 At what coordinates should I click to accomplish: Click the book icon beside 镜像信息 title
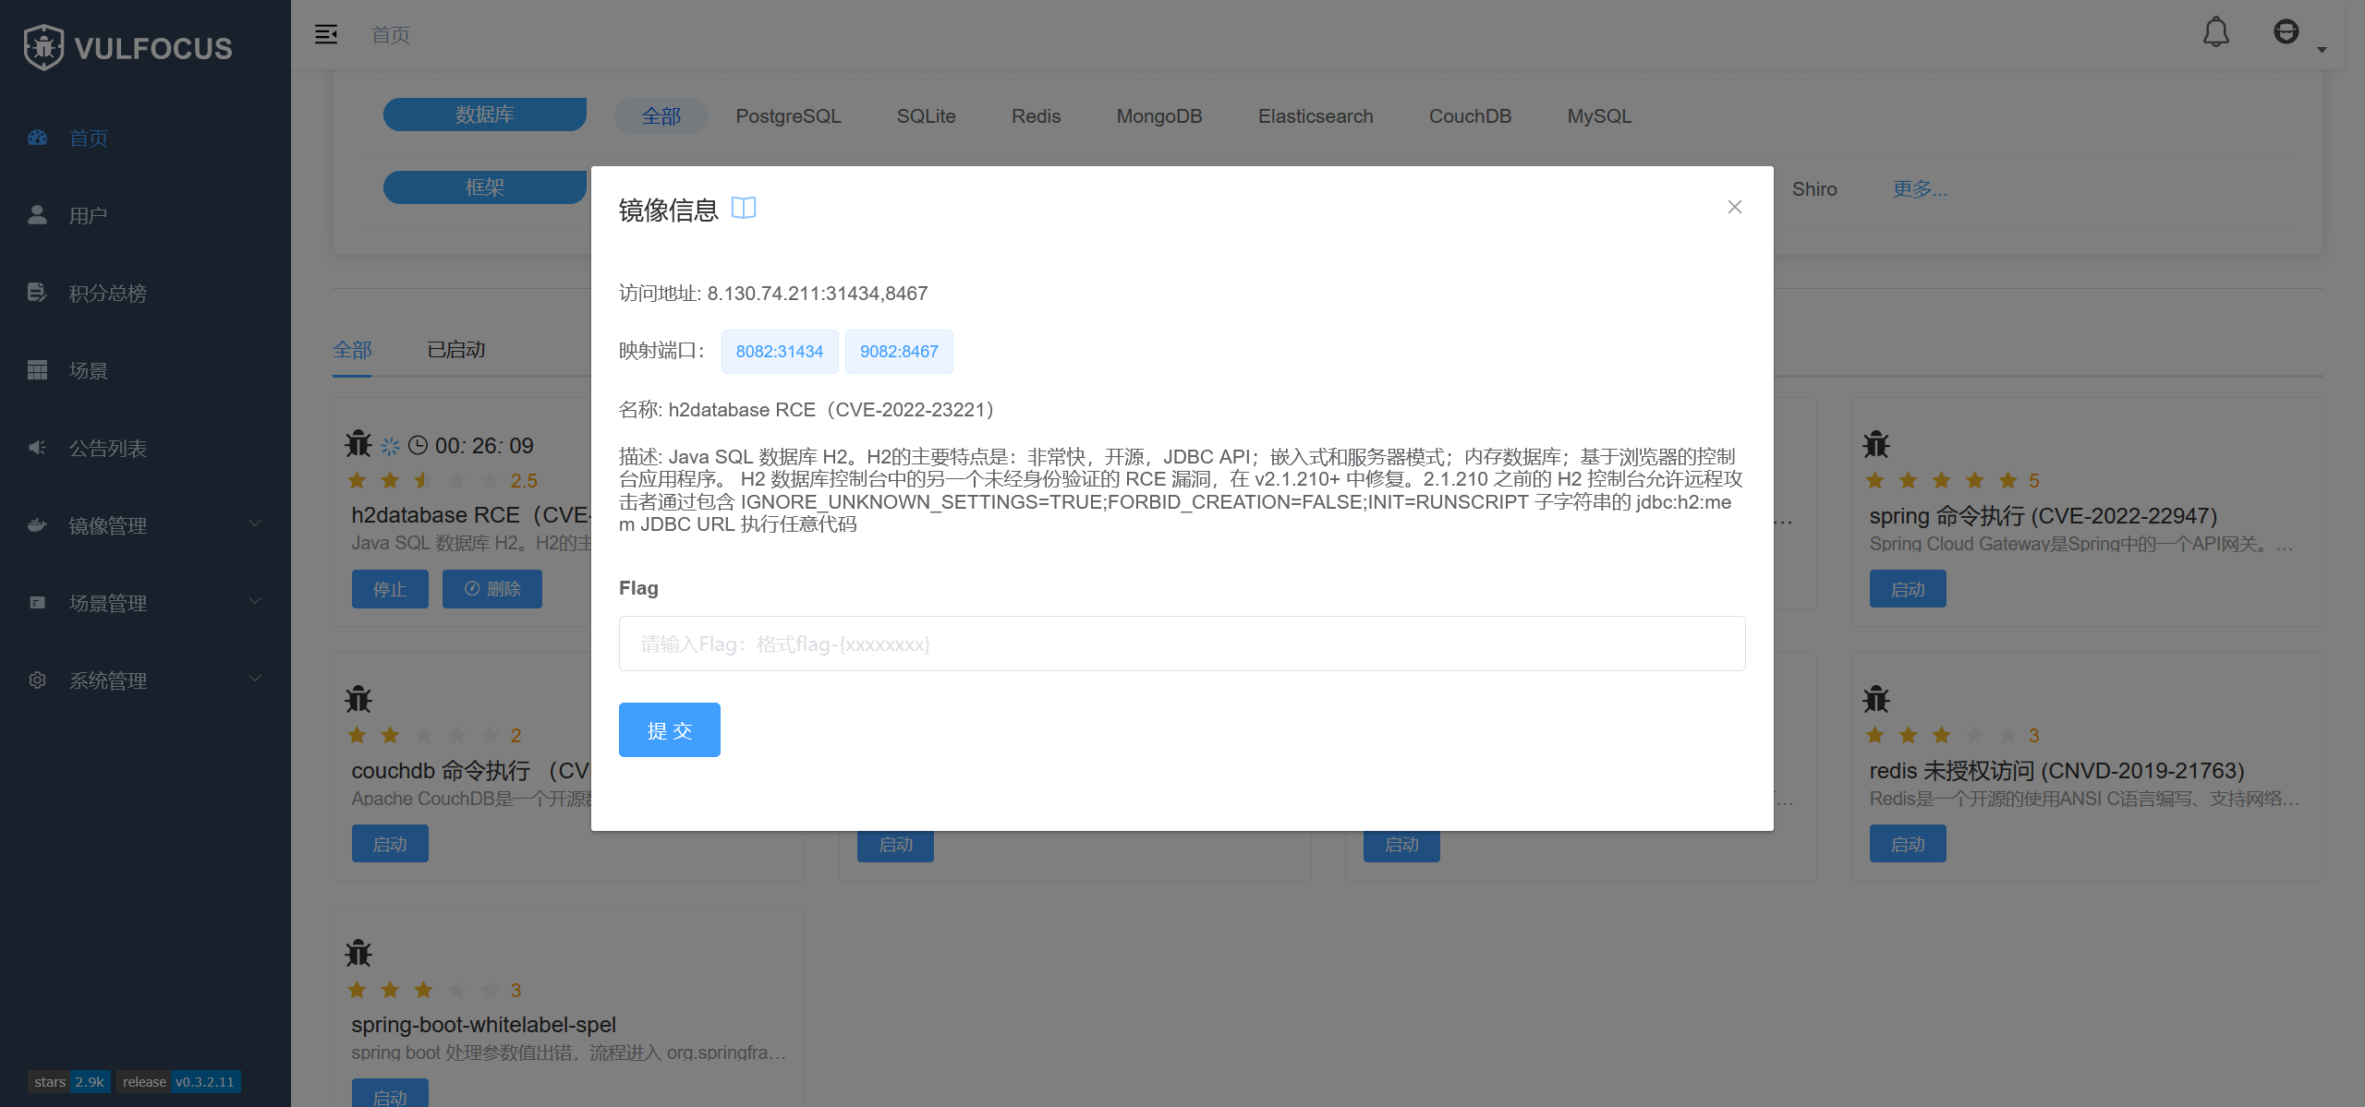click(743, 209)
